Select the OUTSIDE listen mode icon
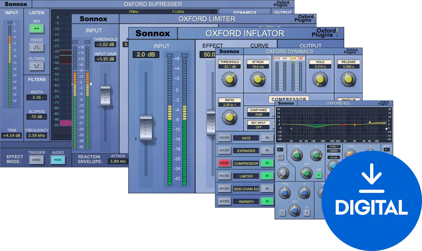422x251 pixels. (x=36, y=66)
